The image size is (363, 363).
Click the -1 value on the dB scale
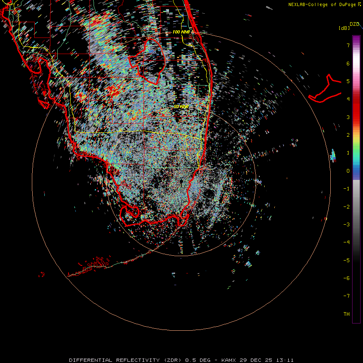(x=346, y=189)
